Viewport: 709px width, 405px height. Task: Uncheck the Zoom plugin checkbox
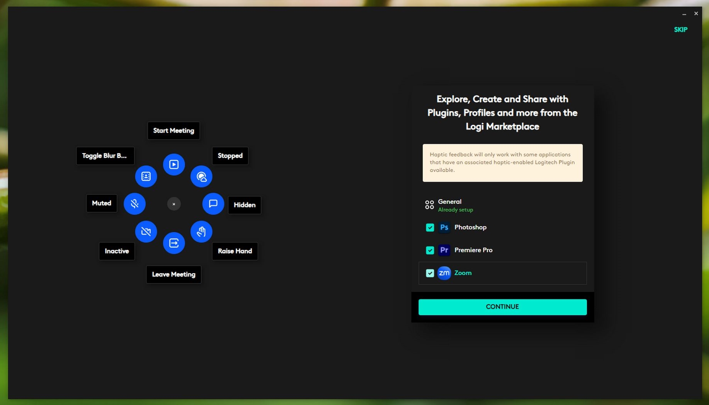430,273
